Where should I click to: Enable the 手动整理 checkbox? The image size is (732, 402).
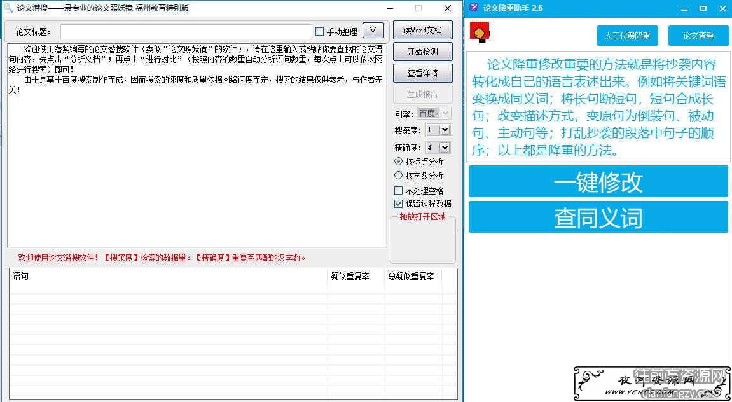tap(320, 32)
